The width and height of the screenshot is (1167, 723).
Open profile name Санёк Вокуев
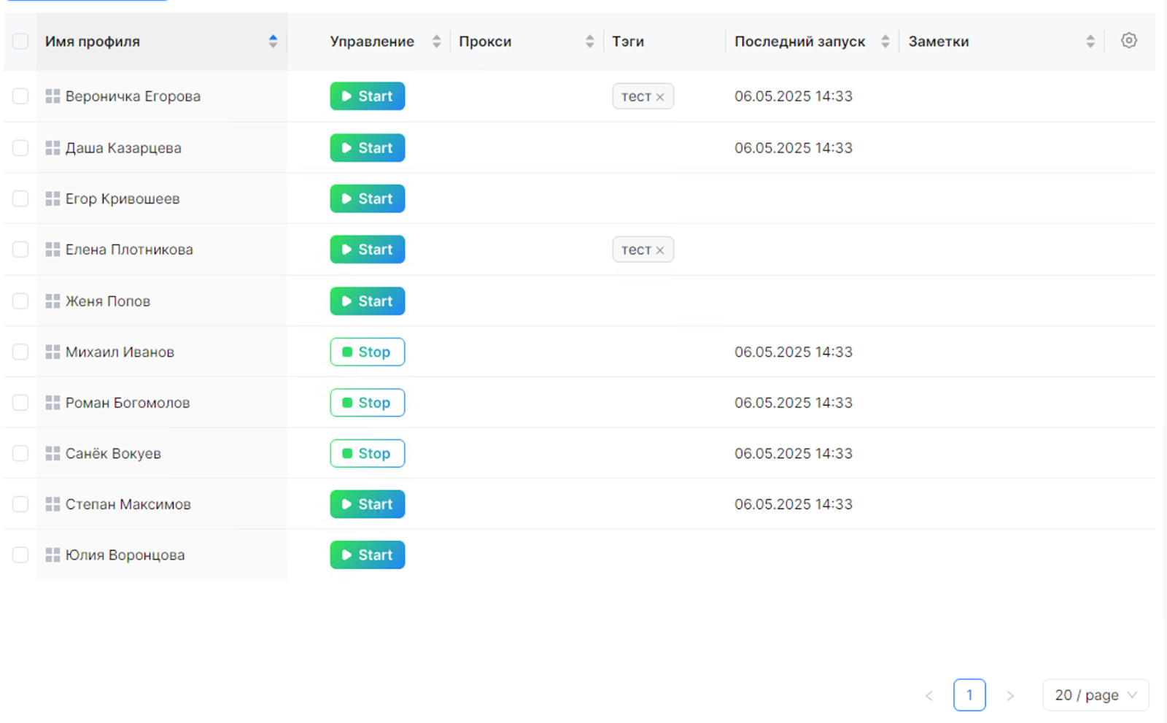point(113,453)
